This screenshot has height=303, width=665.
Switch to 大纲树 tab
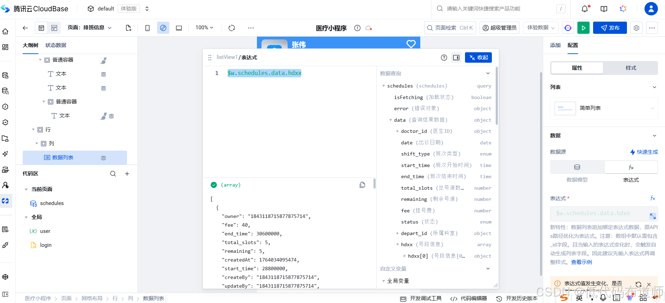(30, 45)
